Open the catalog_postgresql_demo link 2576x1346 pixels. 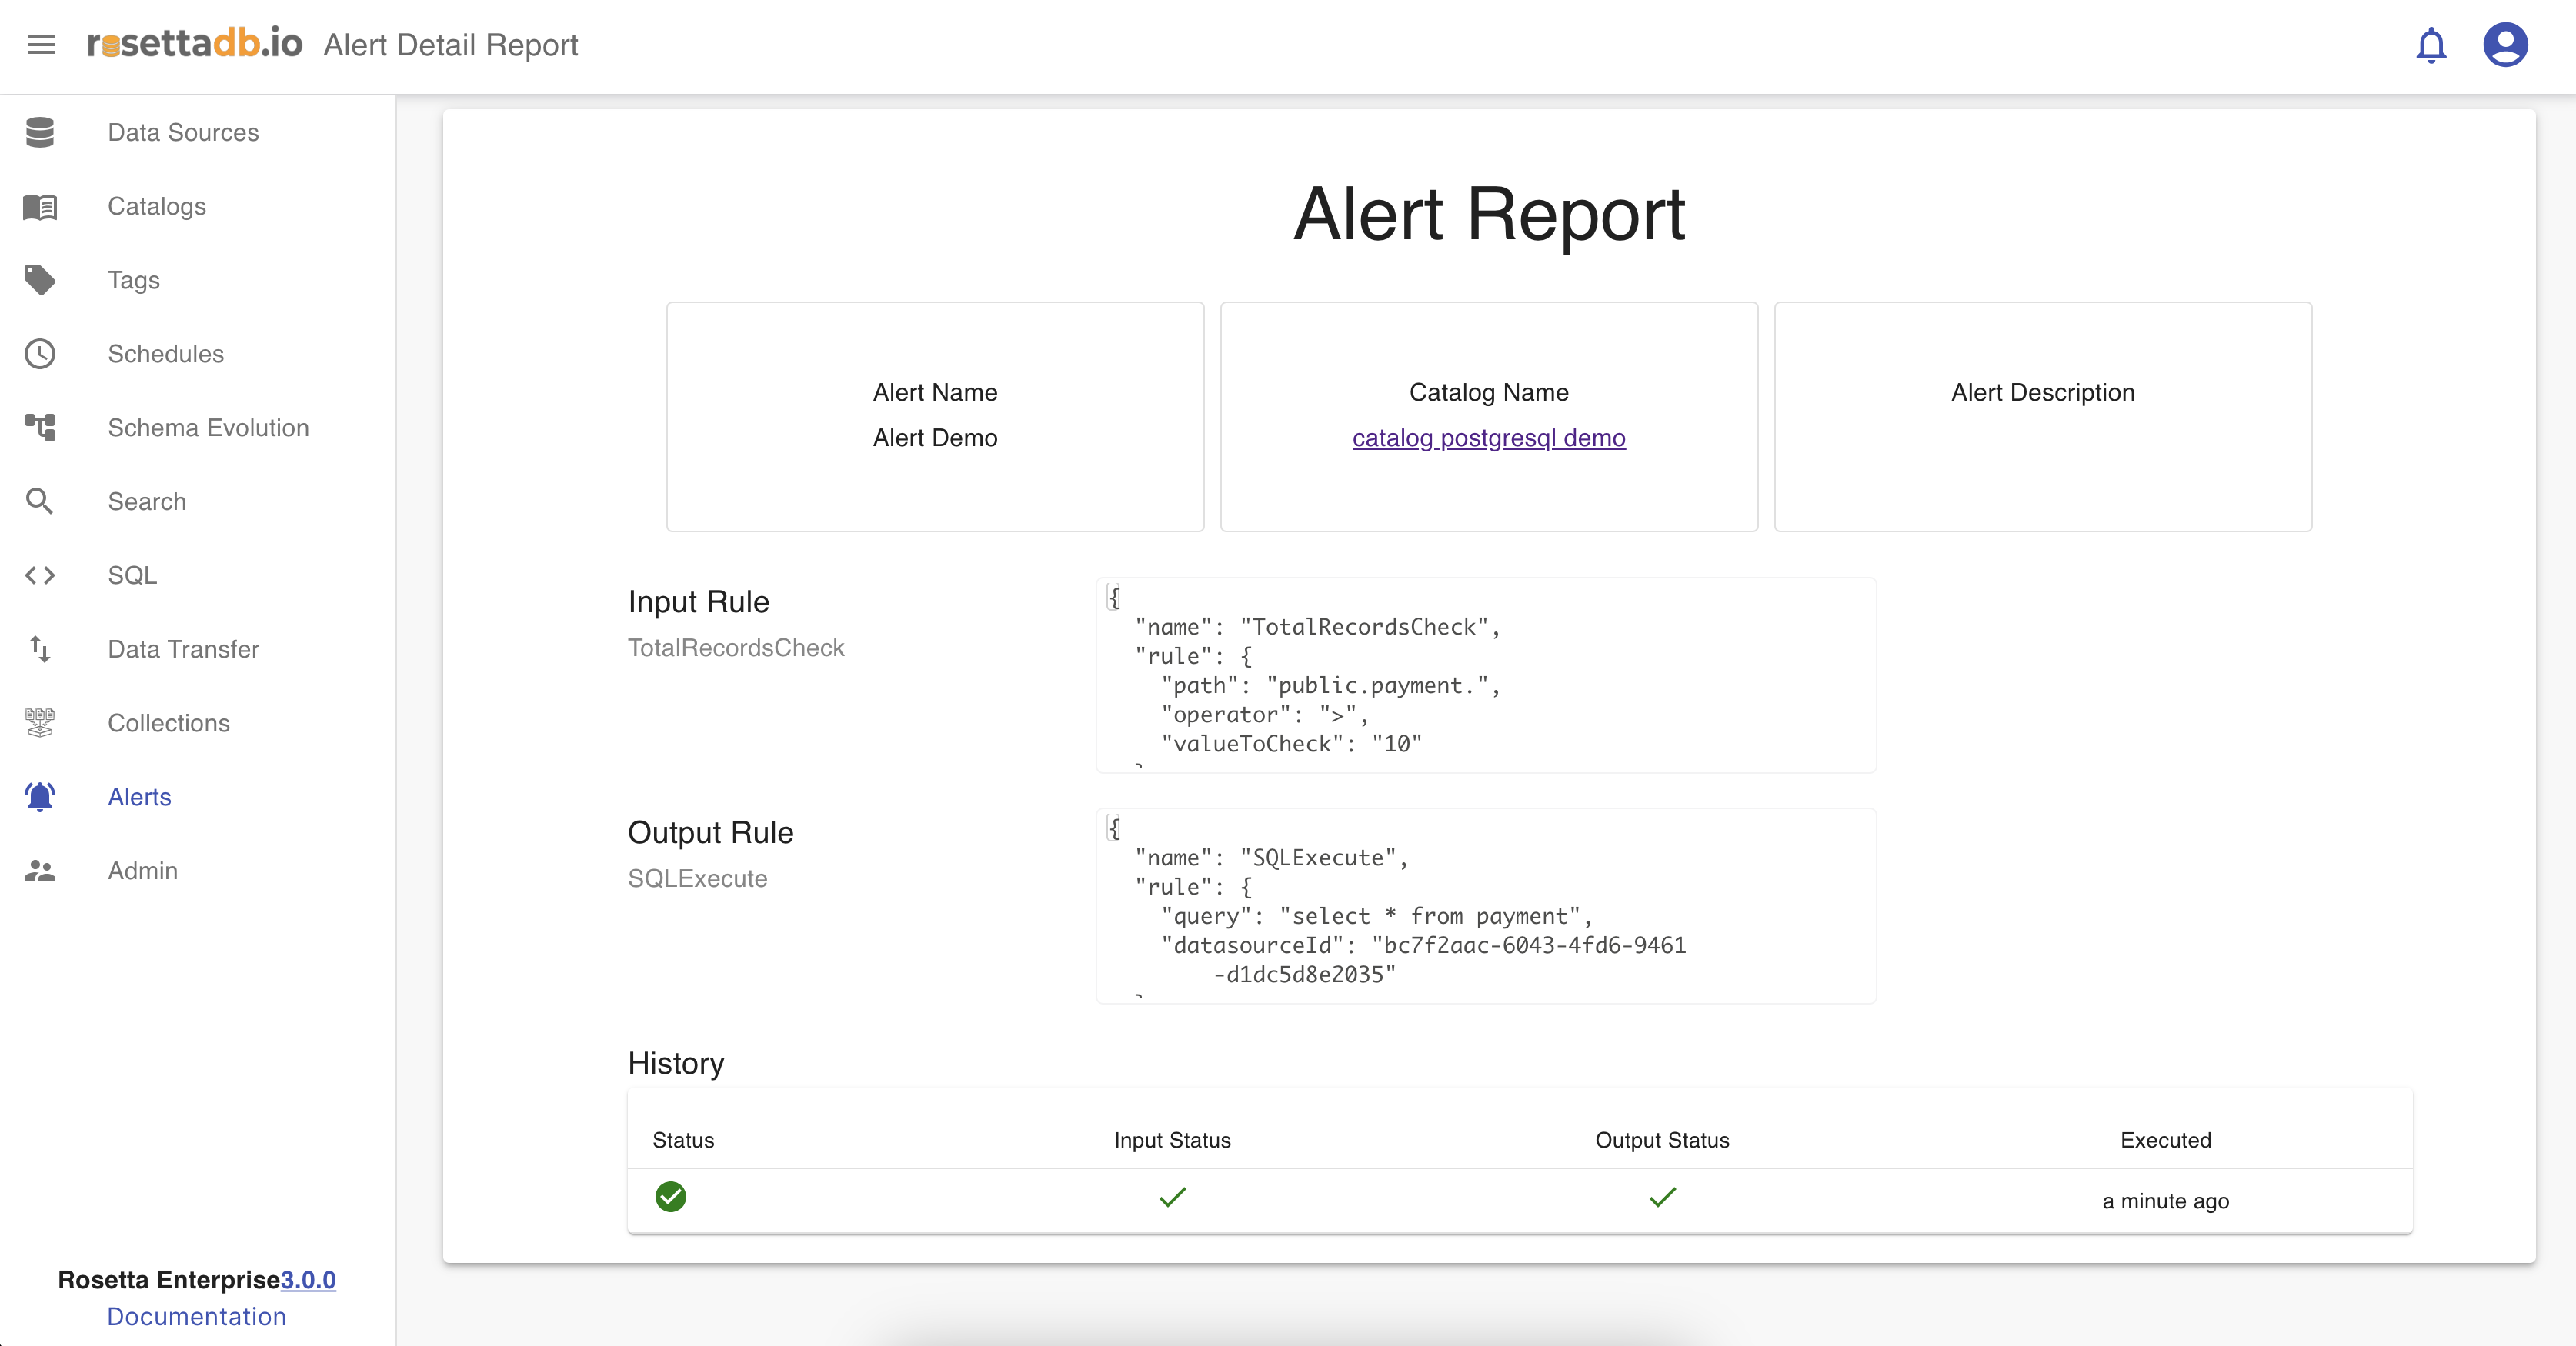click(1488, 438)
